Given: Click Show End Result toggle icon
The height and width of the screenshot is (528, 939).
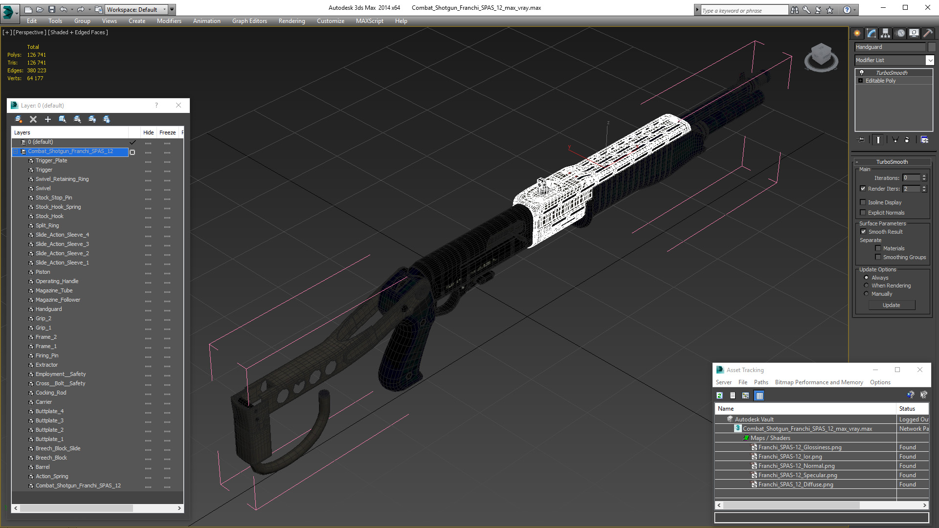Looking at the screenshot, I should click(x=878, y=140).
